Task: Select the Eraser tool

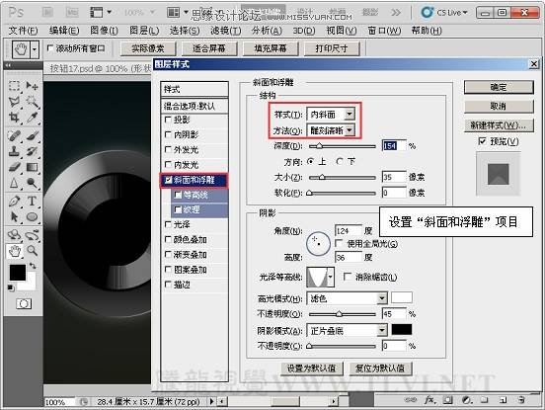Action: click(14, 167)
